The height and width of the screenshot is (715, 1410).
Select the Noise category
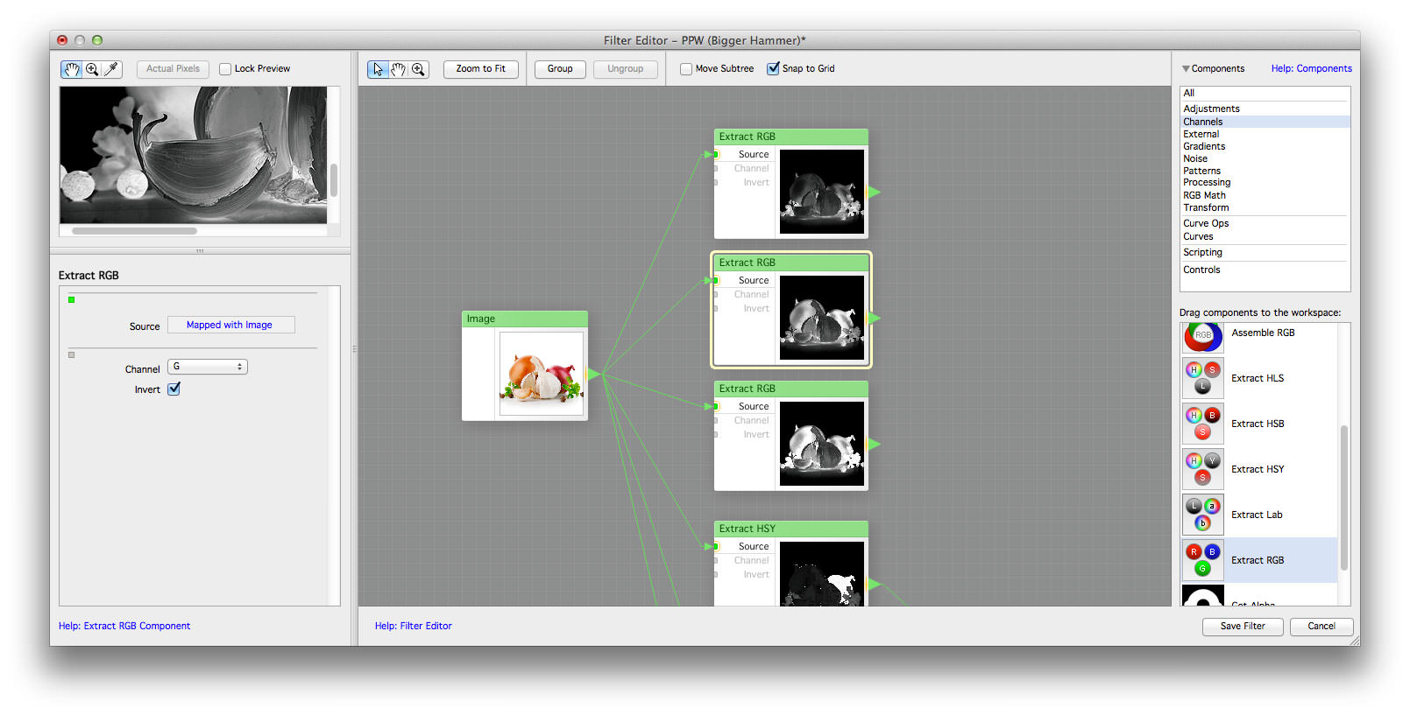pos(1265,158)
